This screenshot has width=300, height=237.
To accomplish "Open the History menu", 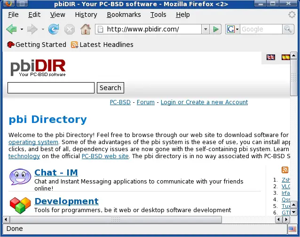I will point(86,15).
